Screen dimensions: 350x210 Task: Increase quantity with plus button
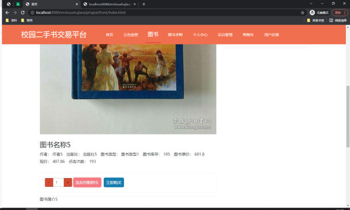(x=68, y=183)
